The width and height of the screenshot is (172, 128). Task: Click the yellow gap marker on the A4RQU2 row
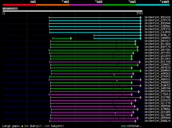click(114, 75)
